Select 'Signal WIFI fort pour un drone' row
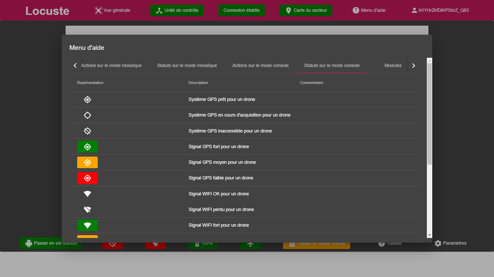This screenshot has height=277, width=494. [x=244, y=225]
